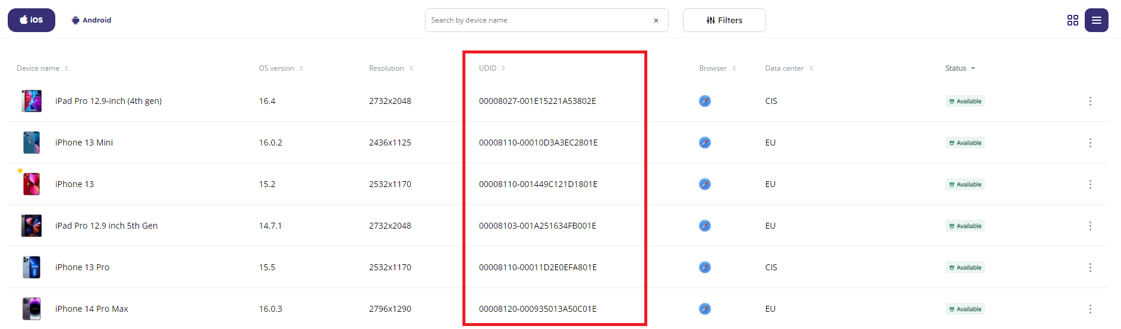Switch to the Android devices tab
Screen dimensions: 1121x329
coord(92,20)
